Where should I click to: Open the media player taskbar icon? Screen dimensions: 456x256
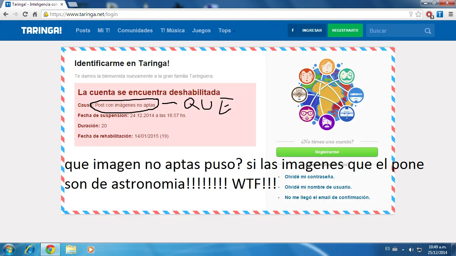(x=91, y=249)
